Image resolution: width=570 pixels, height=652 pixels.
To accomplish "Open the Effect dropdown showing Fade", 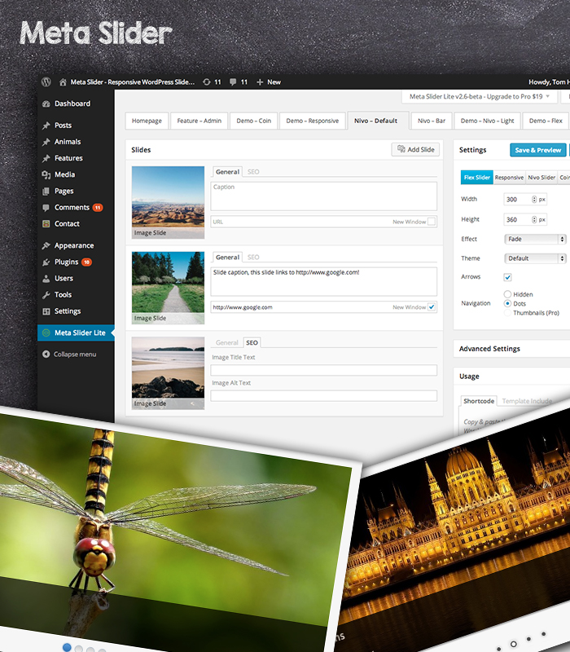I will [535, 239].
